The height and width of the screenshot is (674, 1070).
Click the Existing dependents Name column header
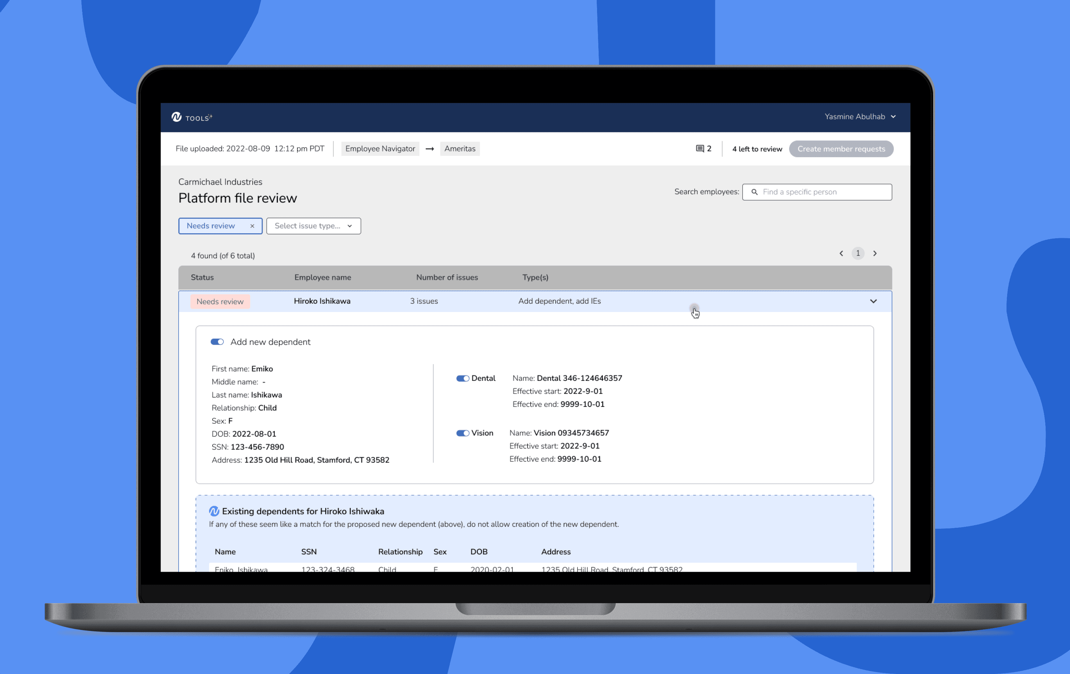[x=225, y=552]
